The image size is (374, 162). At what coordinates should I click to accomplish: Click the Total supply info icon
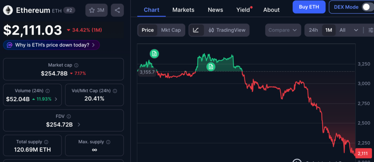[x=46, y=142]
